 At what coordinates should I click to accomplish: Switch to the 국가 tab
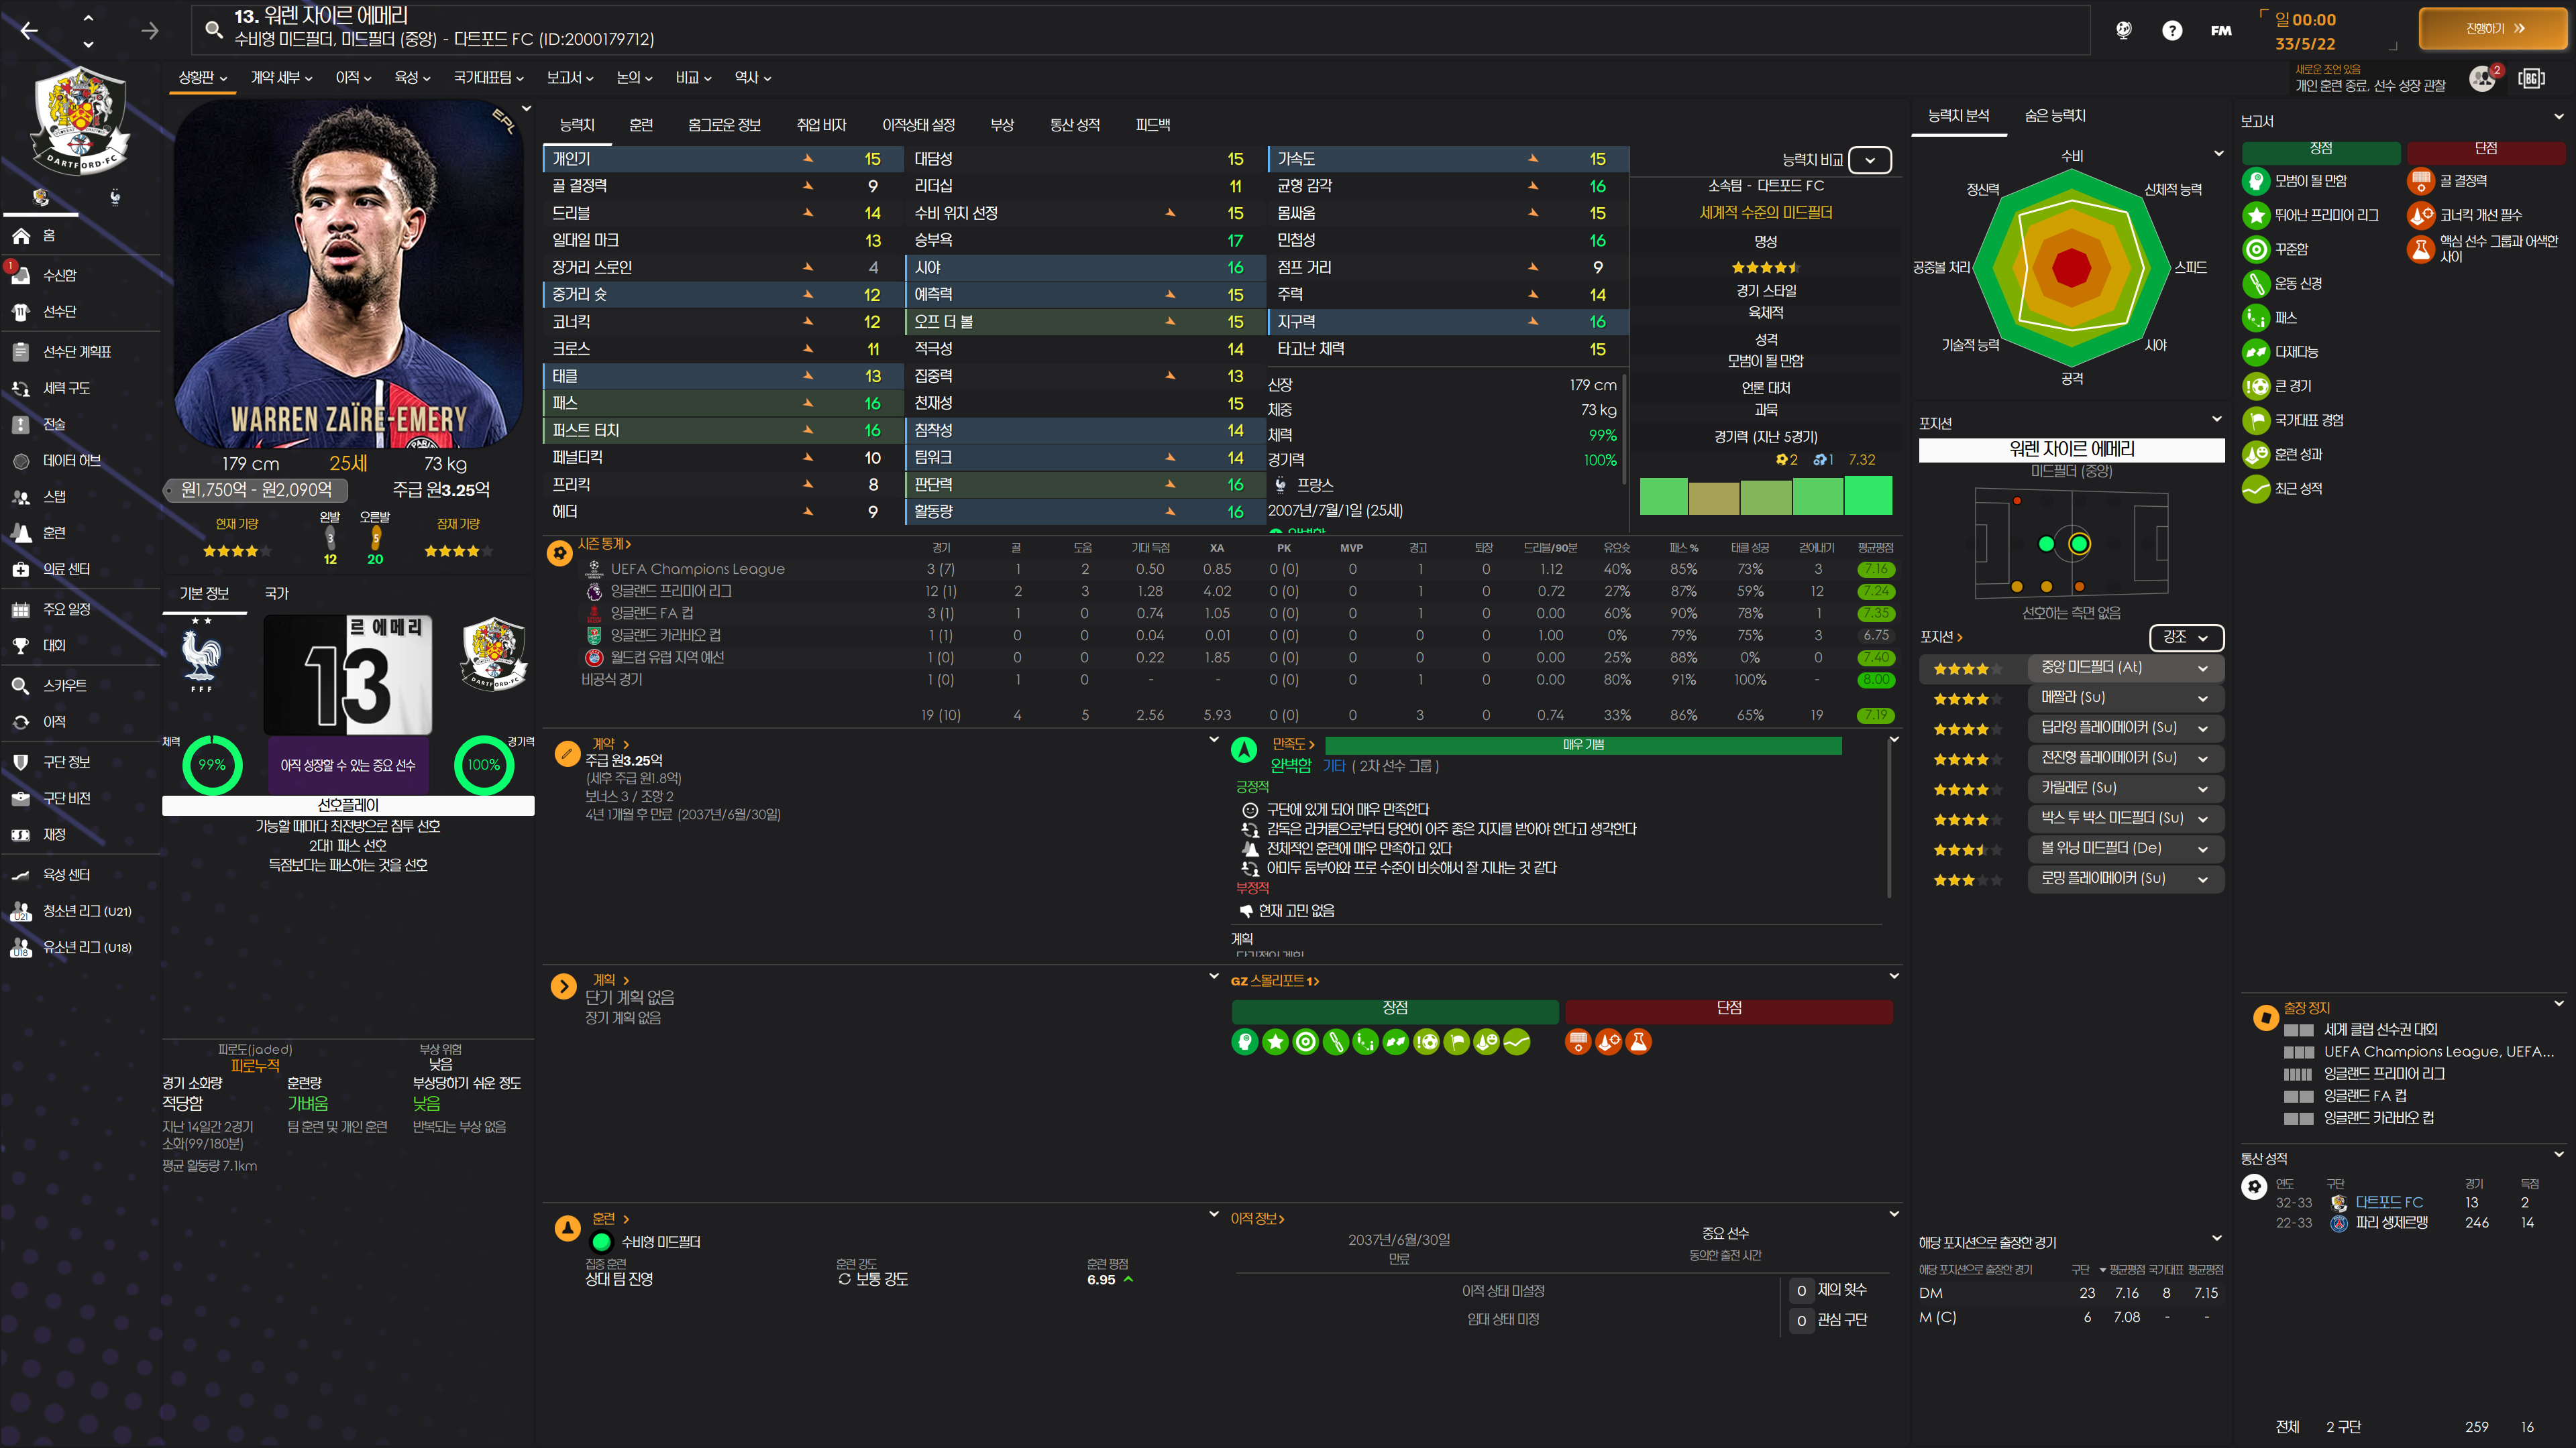pos(276,593)
